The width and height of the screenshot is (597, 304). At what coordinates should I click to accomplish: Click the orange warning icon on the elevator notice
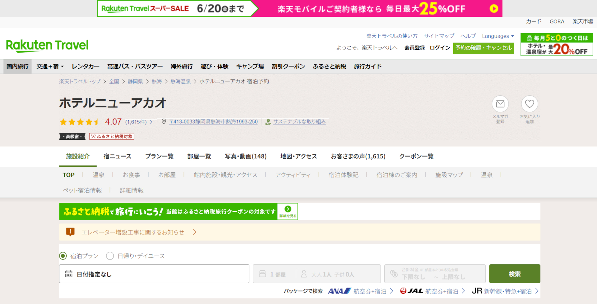point(70,232)
